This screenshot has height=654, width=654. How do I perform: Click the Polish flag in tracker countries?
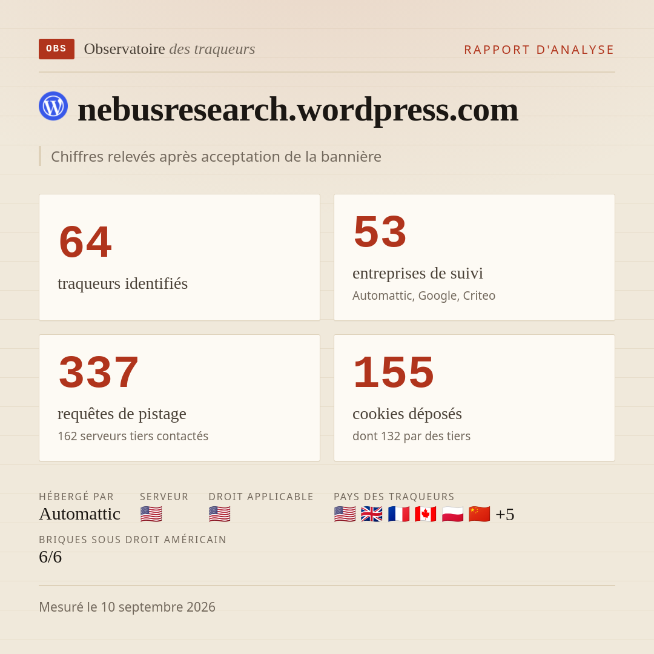pyautogui.click(x=452, y=514)
